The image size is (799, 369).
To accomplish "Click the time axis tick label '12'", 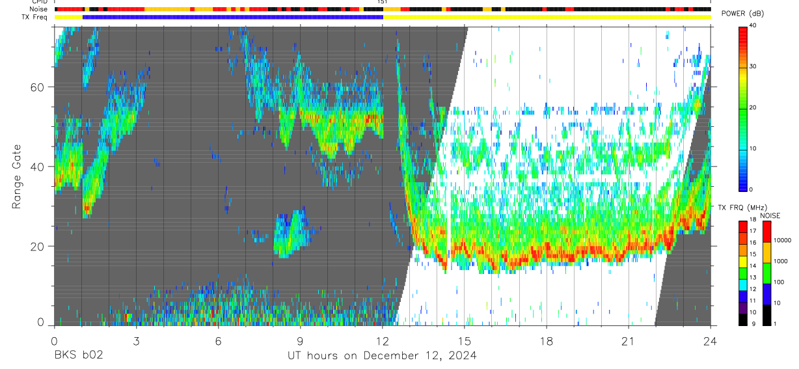I will tap(382, 341).
